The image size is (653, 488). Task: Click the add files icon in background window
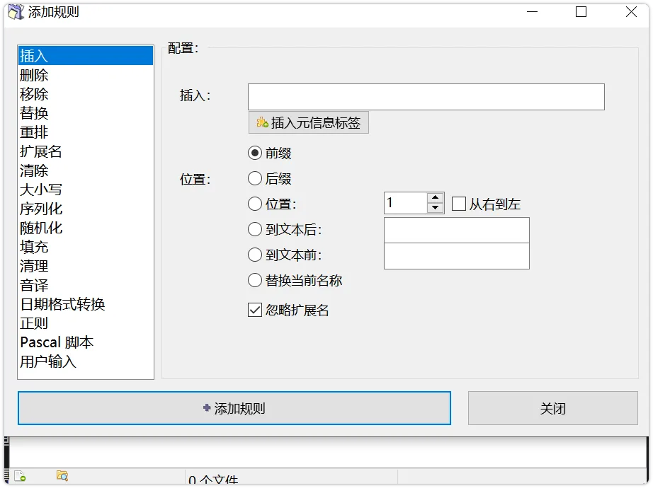click(x=20, y=475)
